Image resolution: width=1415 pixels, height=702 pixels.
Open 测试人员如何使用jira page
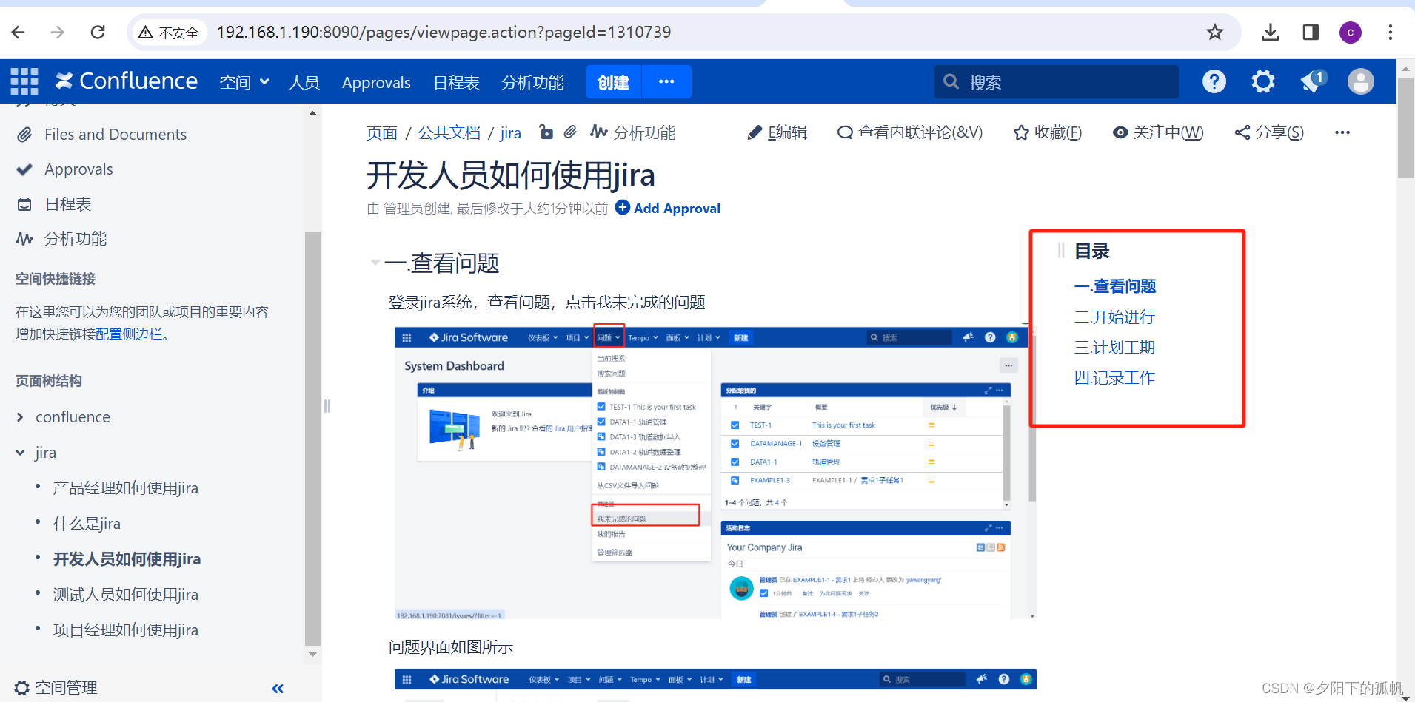126,595
